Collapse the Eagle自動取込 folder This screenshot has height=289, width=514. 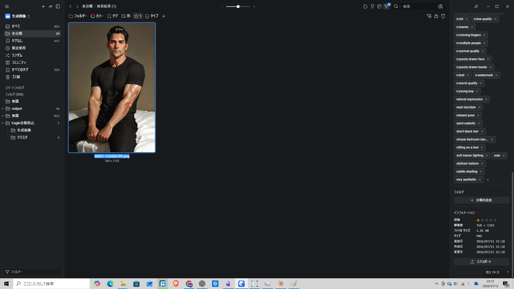(x=3, y=123)
